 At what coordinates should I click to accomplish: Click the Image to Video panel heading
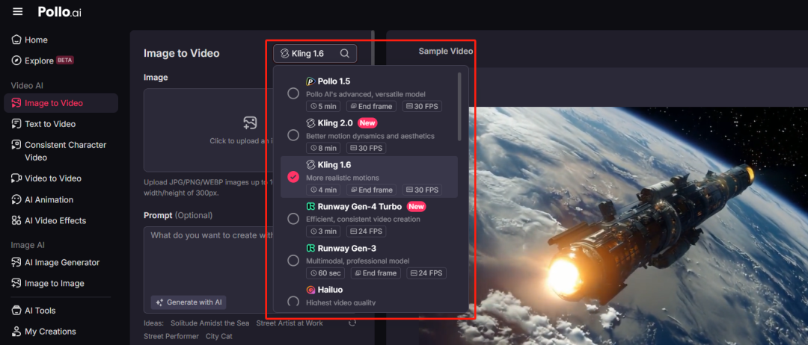[x=181, y=54]
